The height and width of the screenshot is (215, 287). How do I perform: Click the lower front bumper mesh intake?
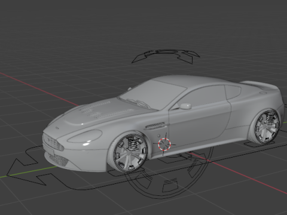[58, 159]
